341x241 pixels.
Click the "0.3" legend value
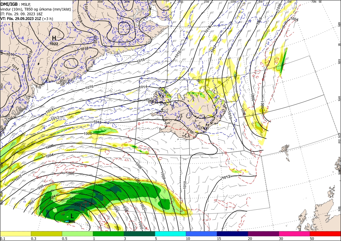[x=33, y=239]
